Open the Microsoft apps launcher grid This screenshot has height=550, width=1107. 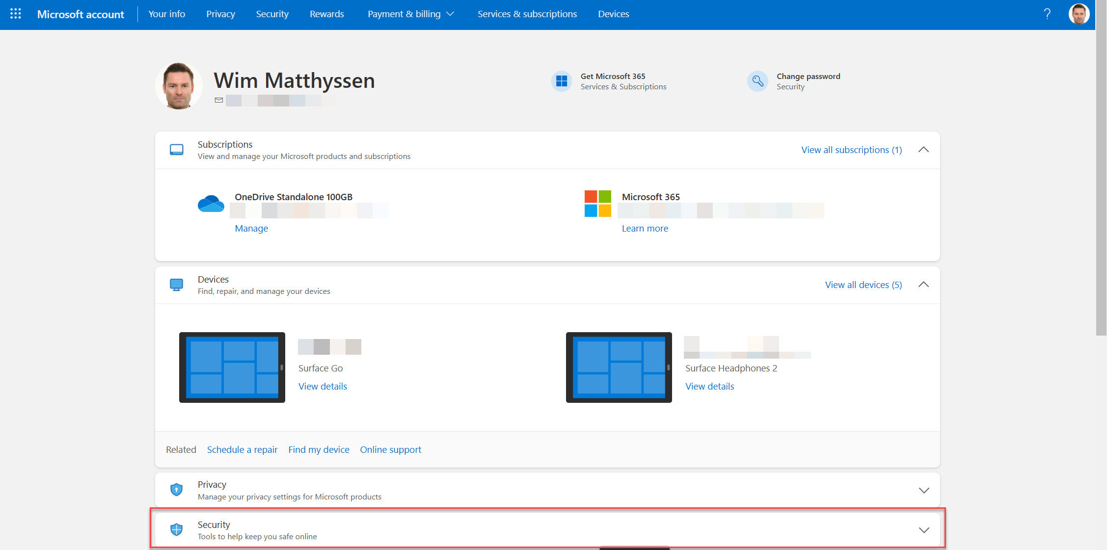pyautogui.click(x=15, y=14)
